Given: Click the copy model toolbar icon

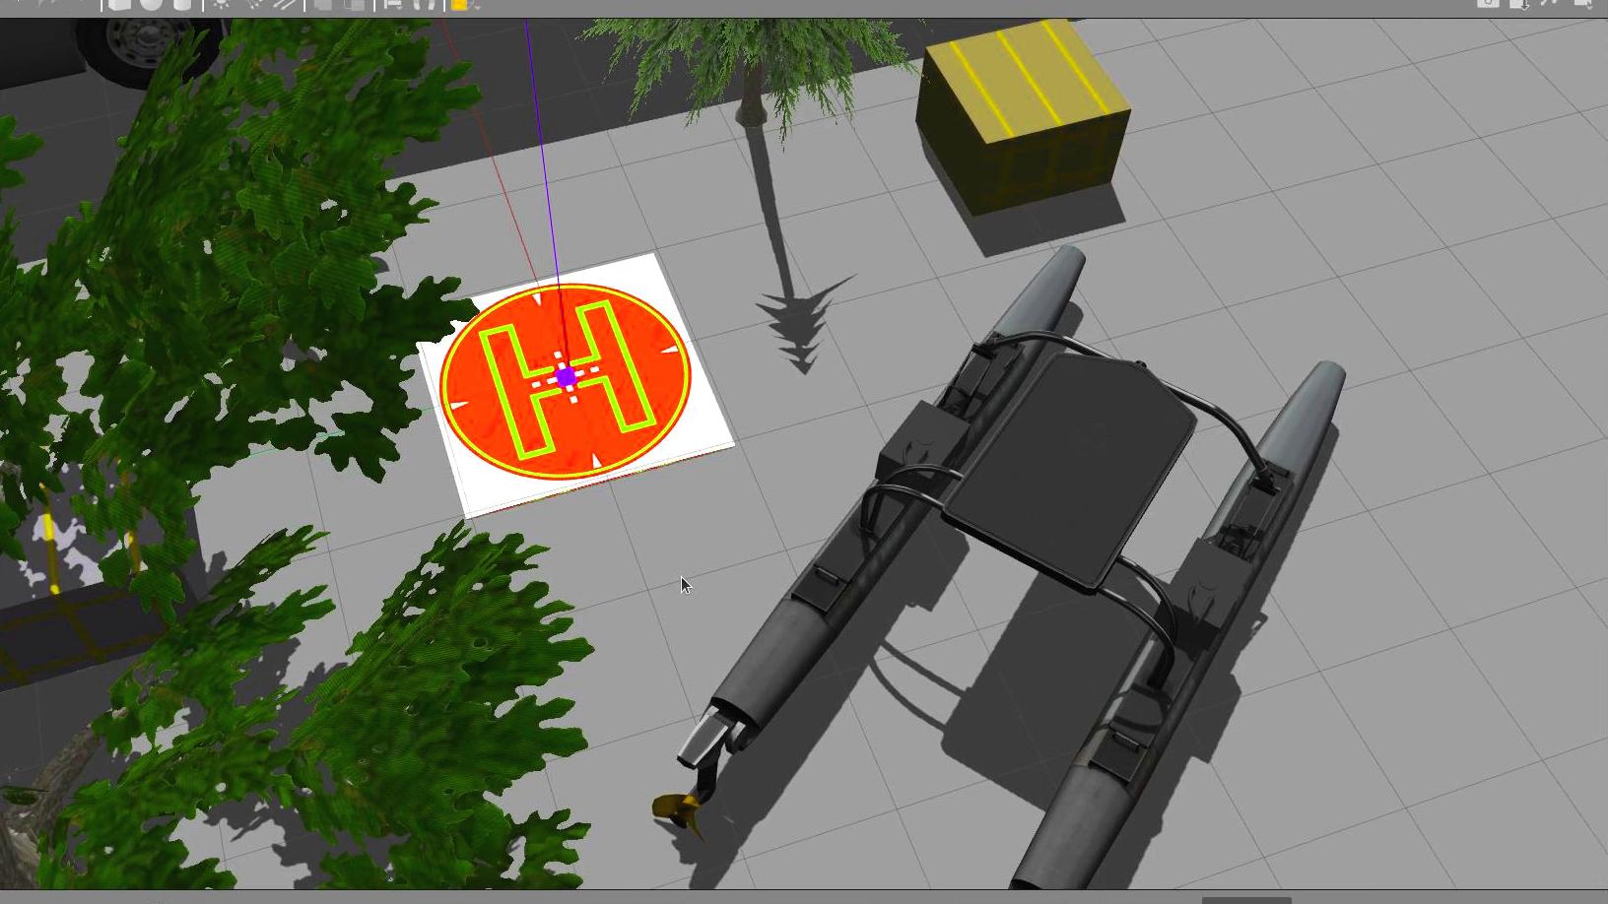Looking at the screenshot, I should (323, 4).
